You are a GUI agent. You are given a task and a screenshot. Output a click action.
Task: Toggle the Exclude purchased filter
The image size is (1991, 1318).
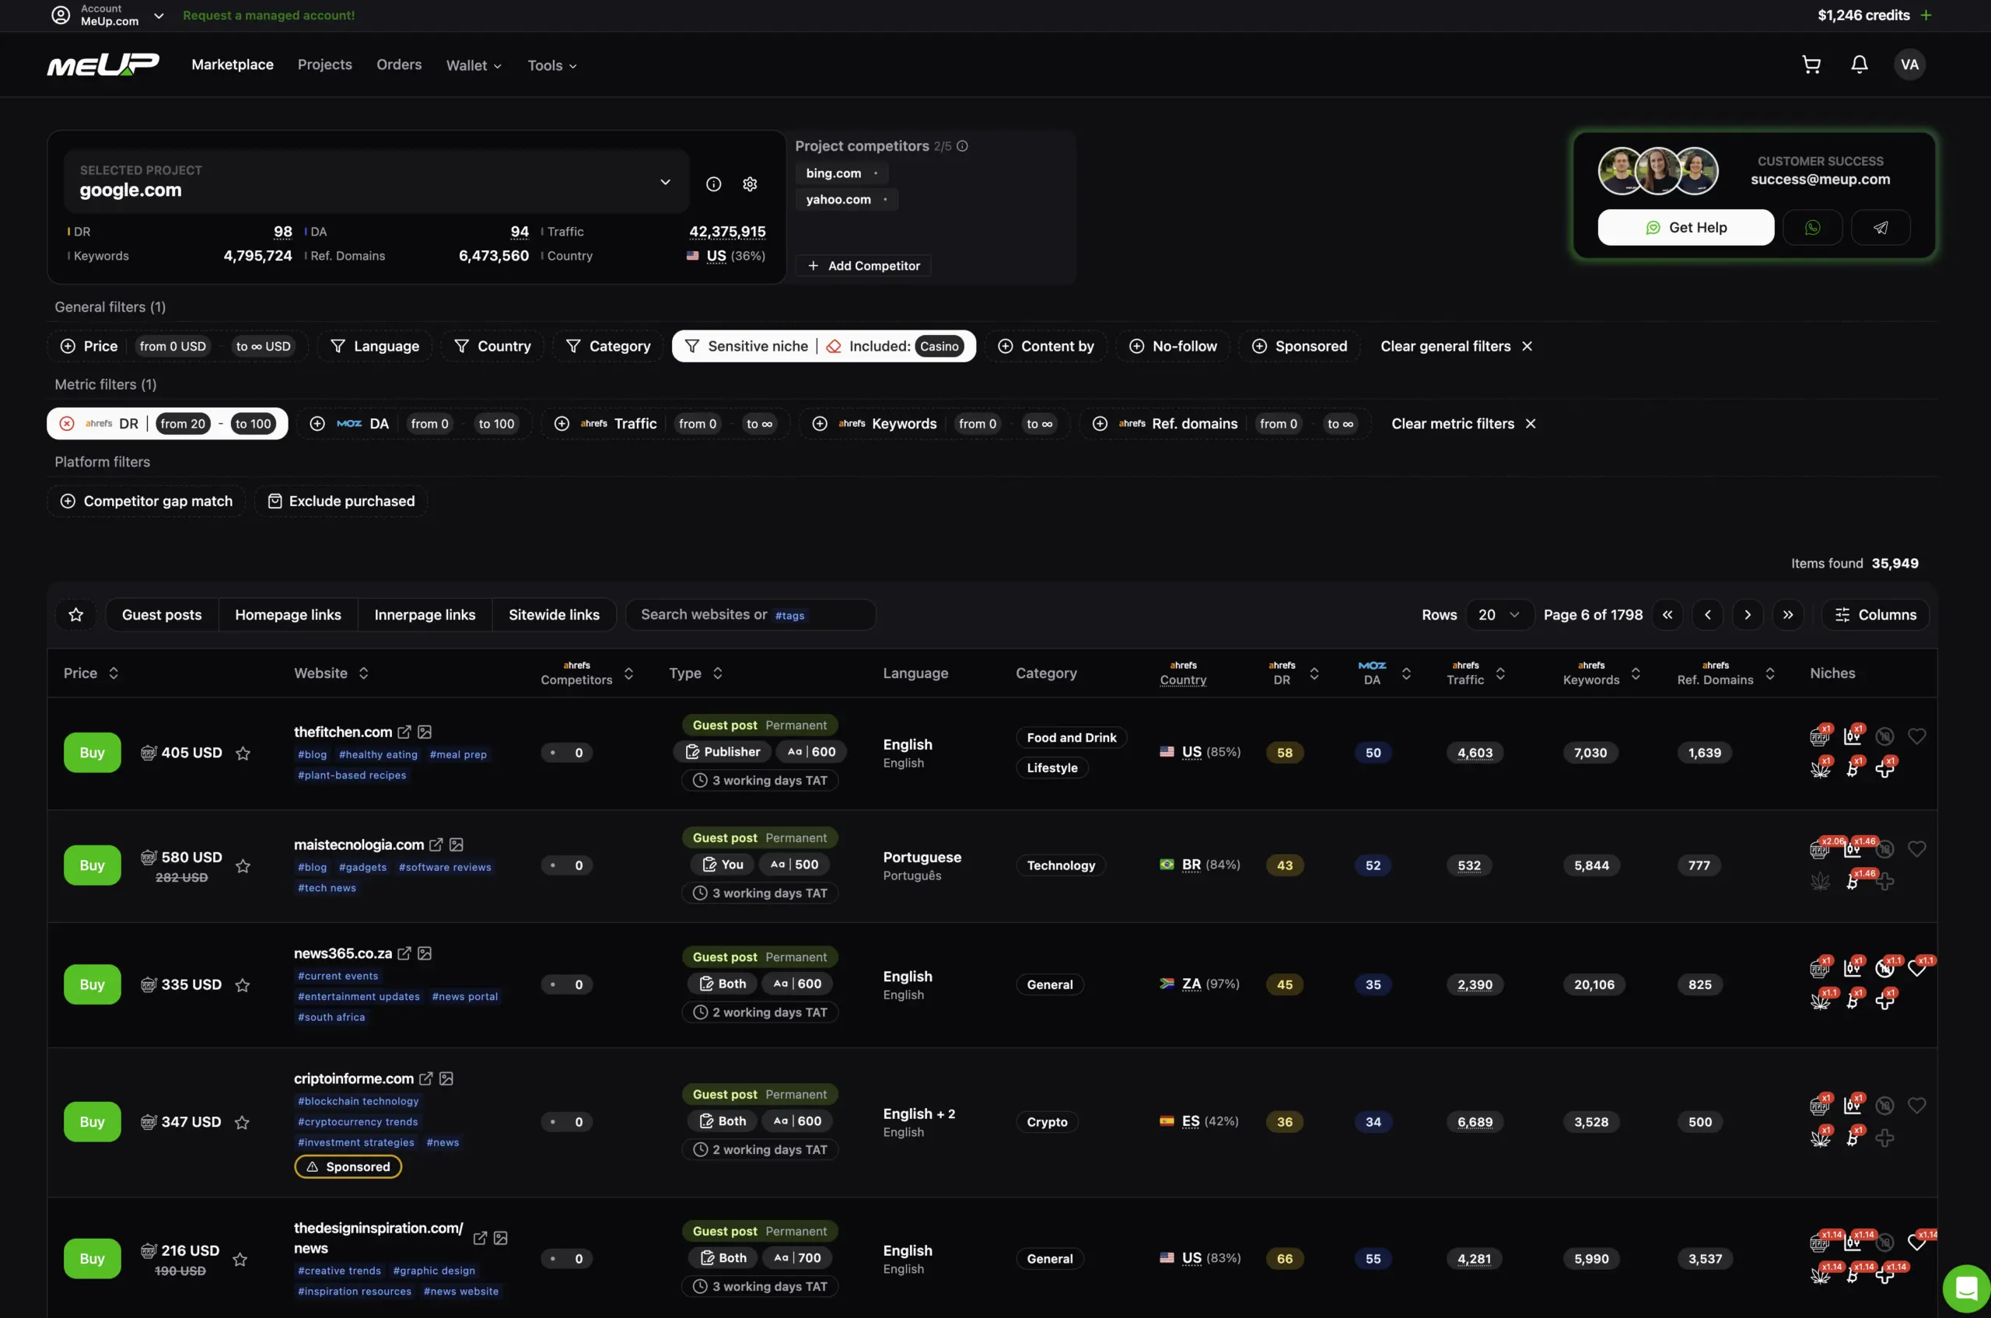(x=341, y=501)
